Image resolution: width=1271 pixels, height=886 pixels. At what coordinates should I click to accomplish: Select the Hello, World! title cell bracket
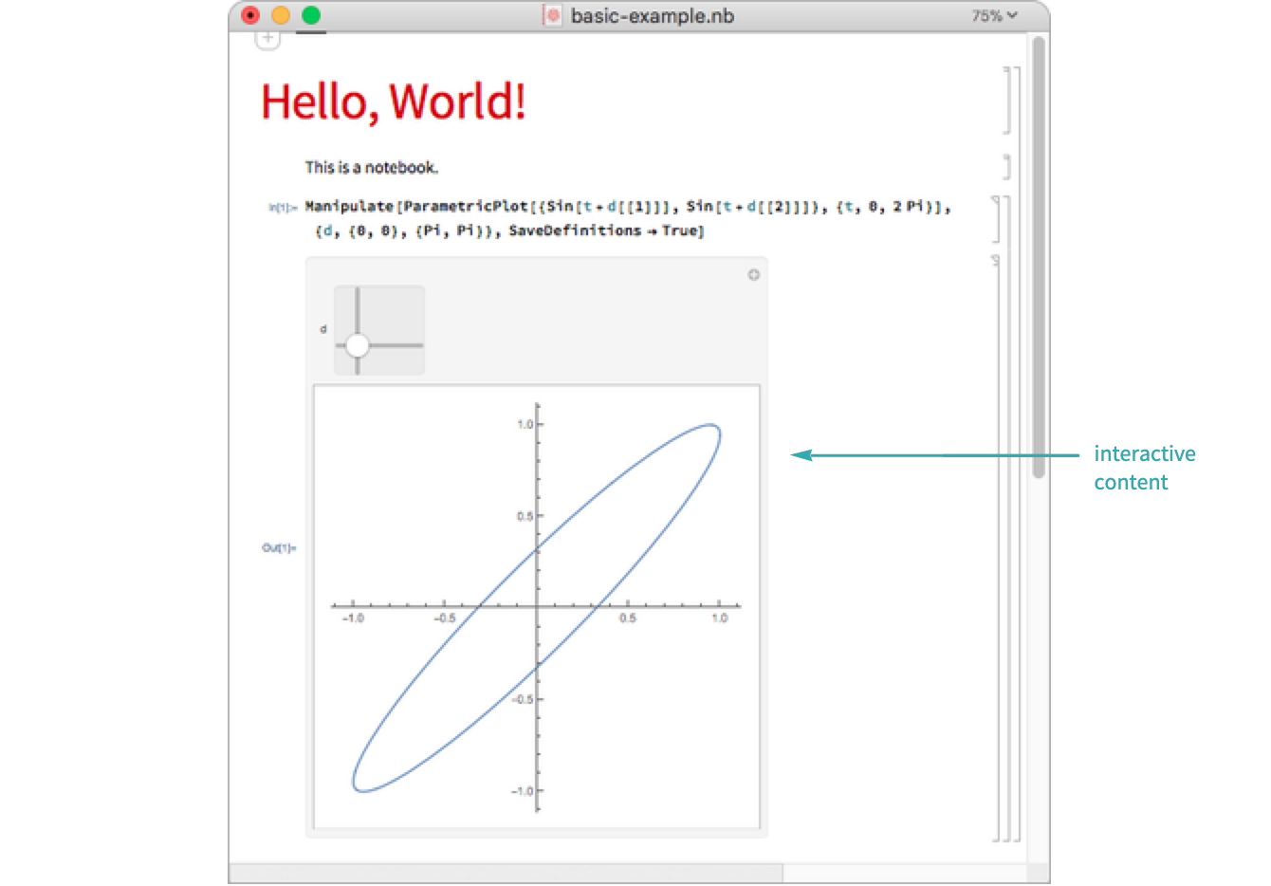1006,101
